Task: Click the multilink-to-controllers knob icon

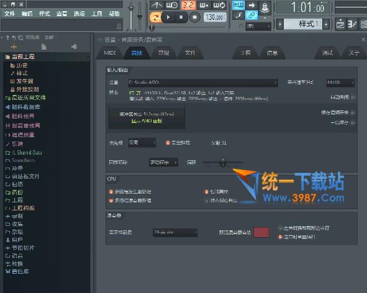Action: [x=265, y=7]
